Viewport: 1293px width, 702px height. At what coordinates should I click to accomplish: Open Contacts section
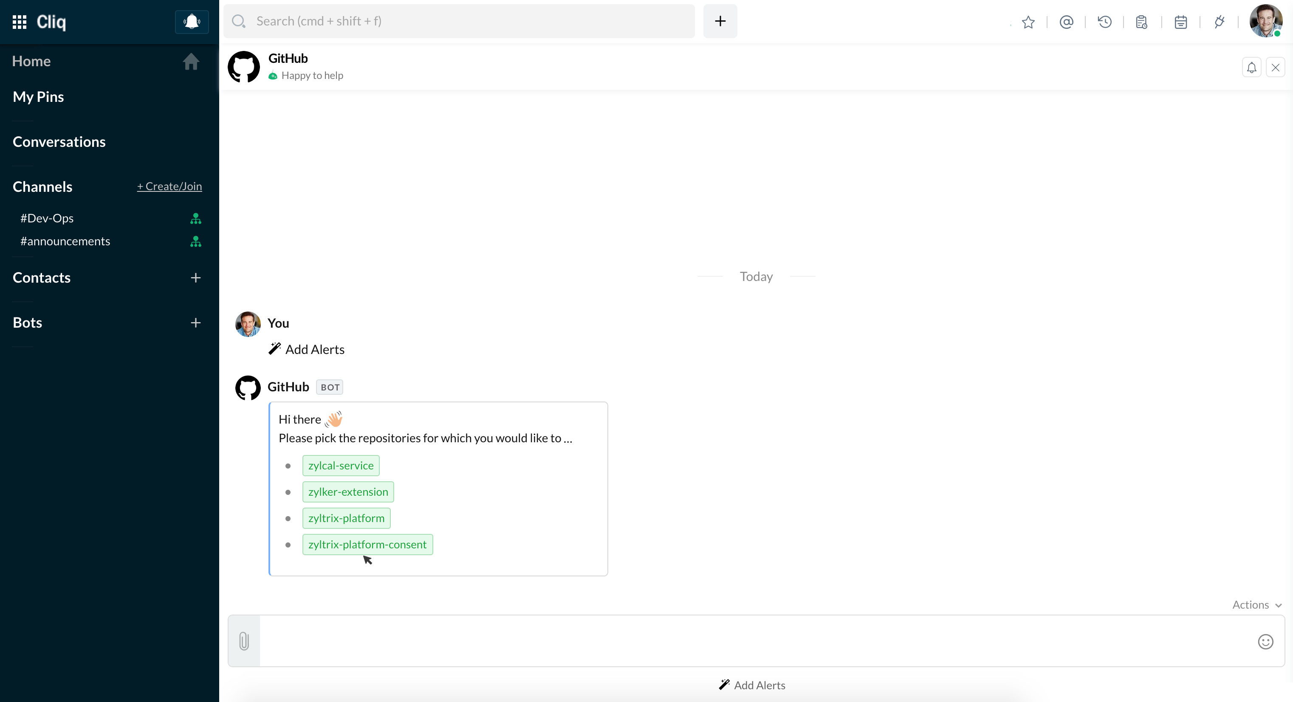pyautogui.click(x=42, y=278)
